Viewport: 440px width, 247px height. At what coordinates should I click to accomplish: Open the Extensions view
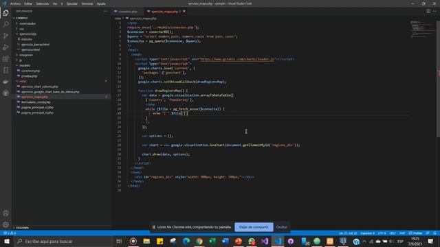[x=5, y=59]
